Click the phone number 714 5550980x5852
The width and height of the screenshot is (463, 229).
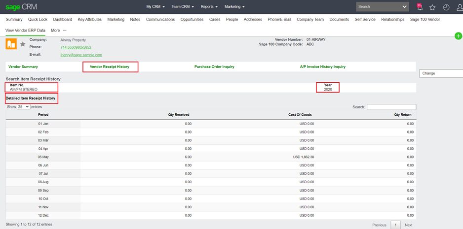click(x=76, y=47)
